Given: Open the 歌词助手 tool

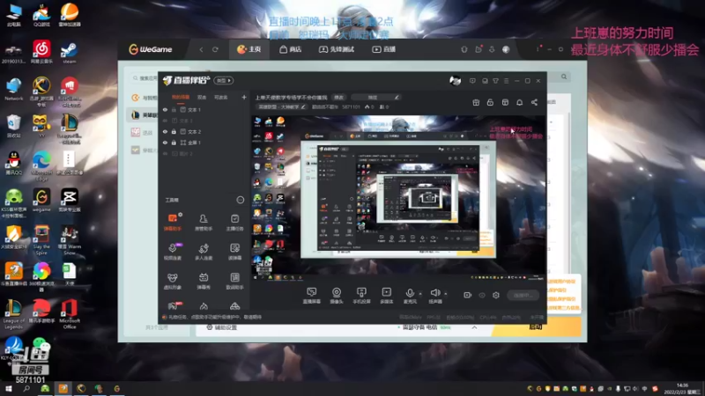Looking at the screenshot, I should [x=234, y=281].
